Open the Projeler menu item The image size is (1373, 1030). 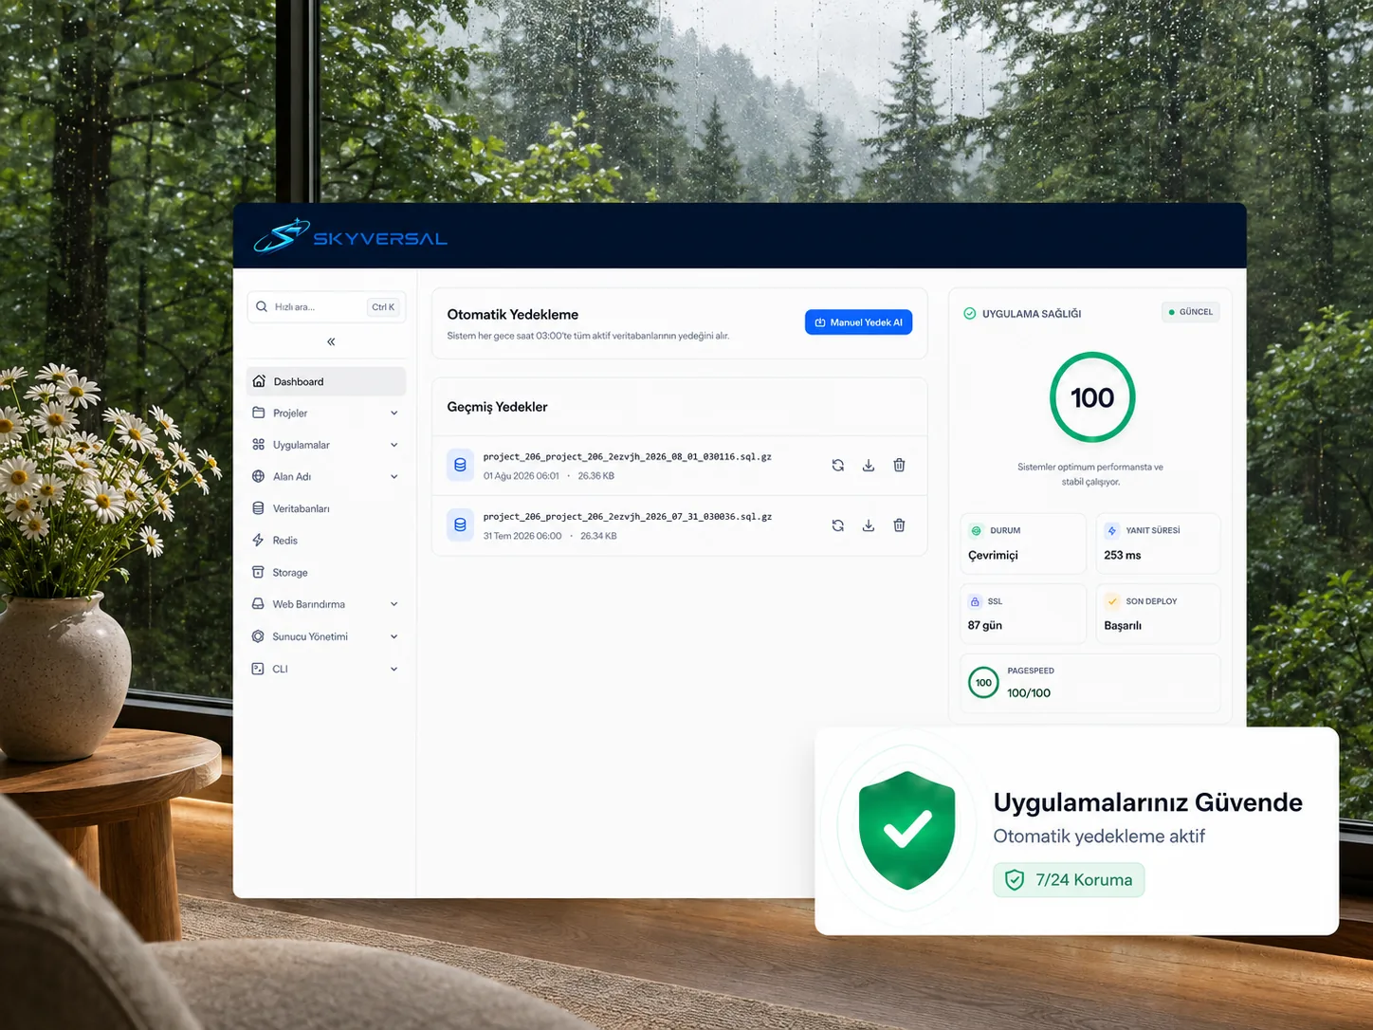[326, 413]
